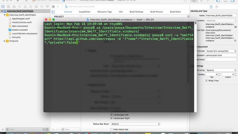Screen dimensions: 238x134
Task: Toggle the bottom debug area button
Action: point(225,1)
